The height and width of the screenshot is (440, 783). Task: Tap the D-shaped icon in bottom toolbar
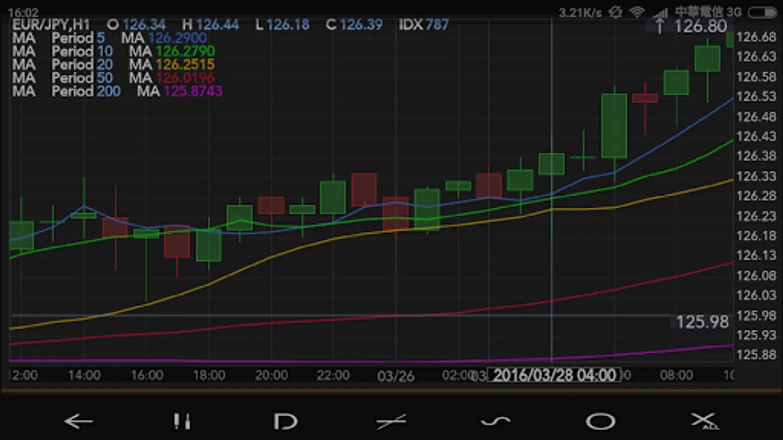[286, 421]
